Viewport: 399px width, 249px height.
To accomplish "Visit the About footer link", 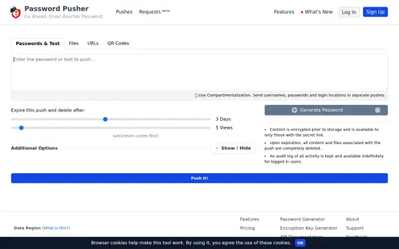I will (352, 219).
